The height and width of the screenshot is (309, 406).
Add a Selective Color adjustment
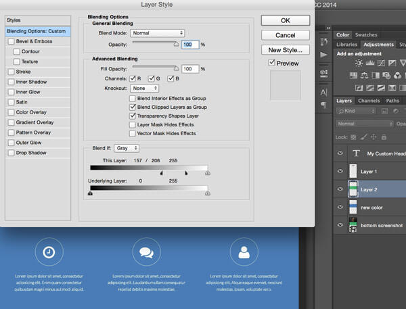[x=392, y=88]
